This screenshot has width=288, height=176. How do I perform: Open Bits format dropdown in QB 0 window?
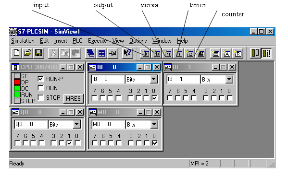[76, 125]
